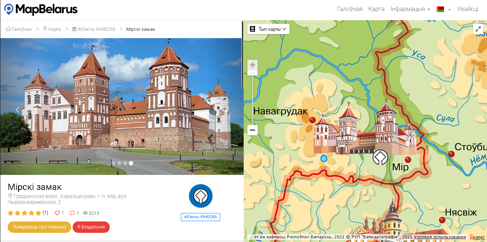Select fourth active carousel dot
Screen dimensions: 487x242
pos(131,163)
